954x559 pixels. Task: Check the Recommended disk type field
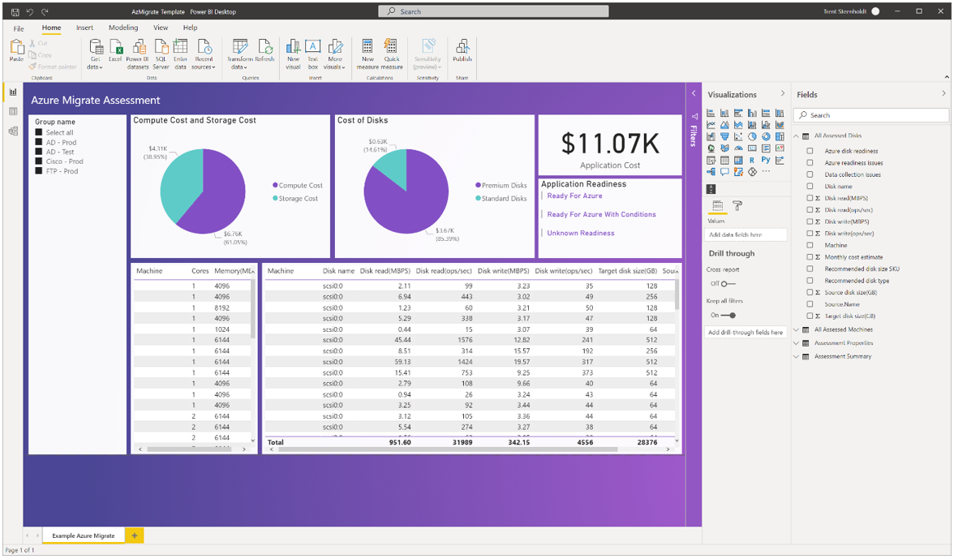pos(810,281)
